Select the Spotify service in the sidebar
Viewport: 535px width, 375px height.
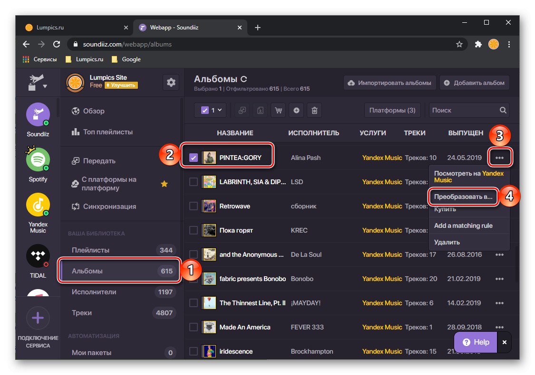[x=38, y=159]
